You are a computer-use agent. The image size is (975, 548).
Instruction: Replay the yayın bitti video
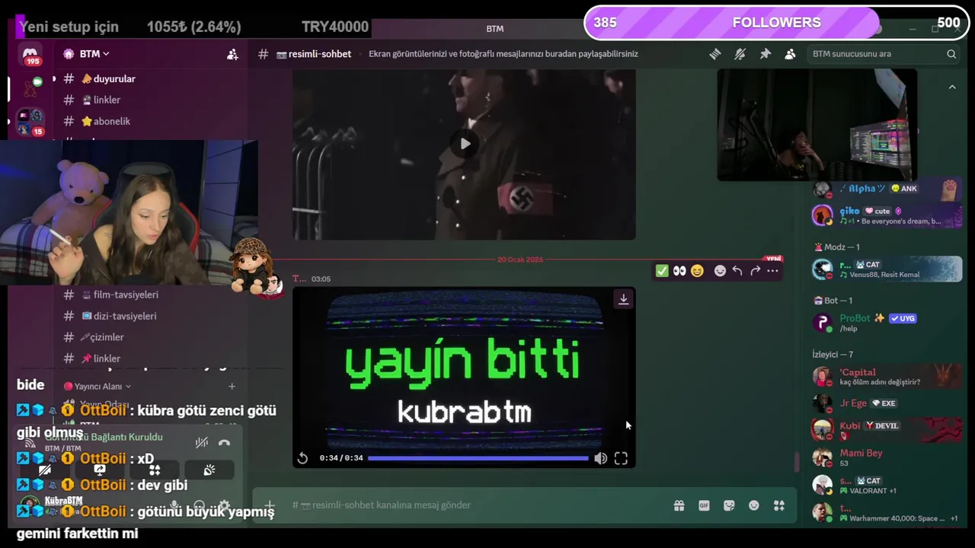pos(302,458)
